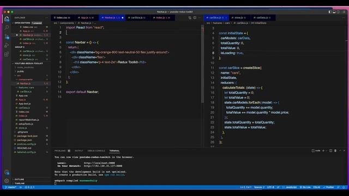Click the notifications bell in status bar

point(344,187)
